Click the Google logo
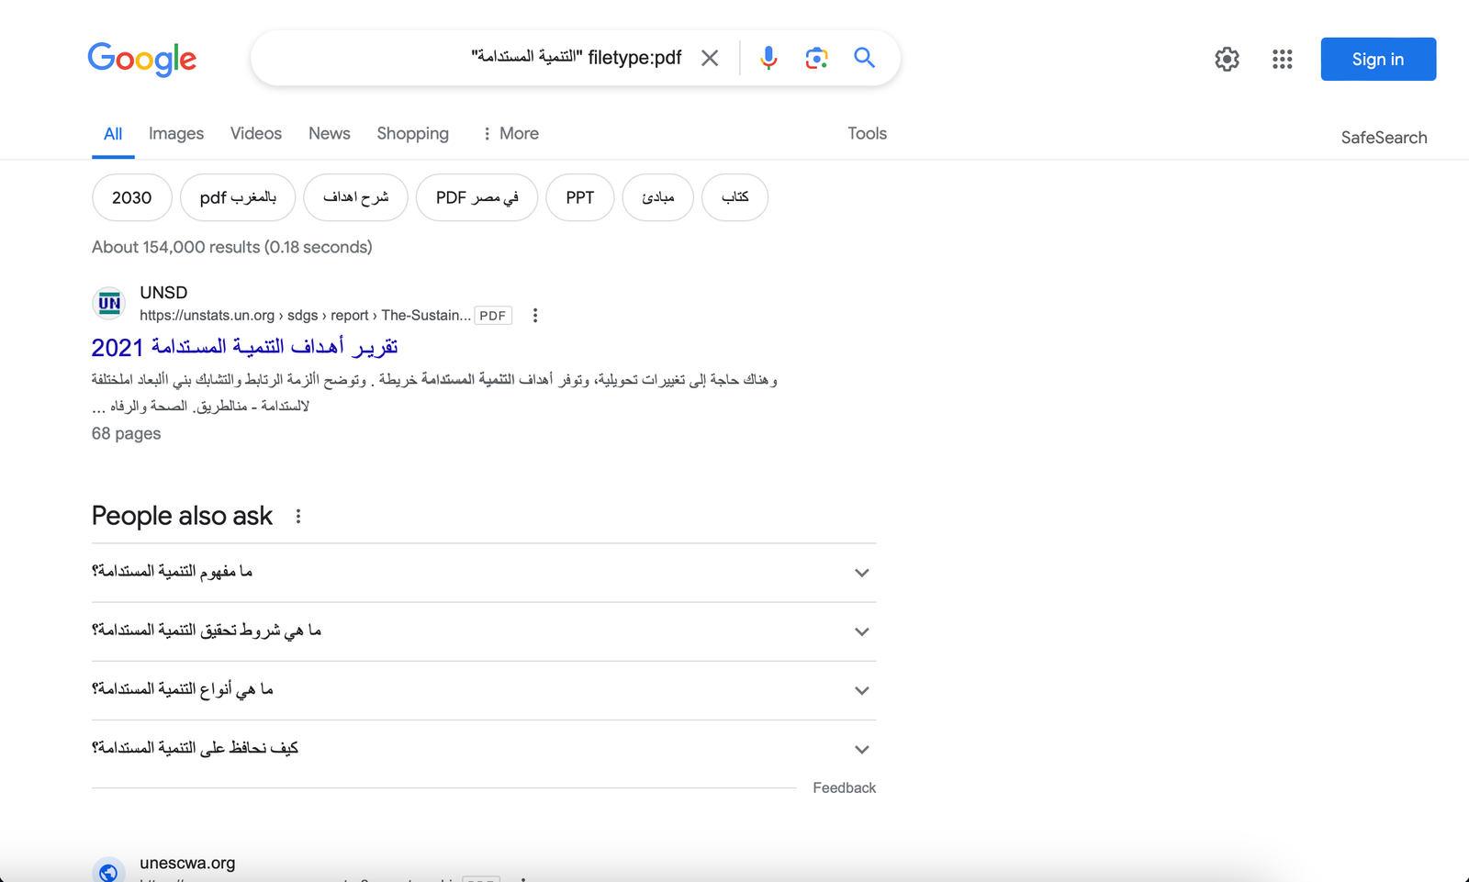 click(142, 59)
